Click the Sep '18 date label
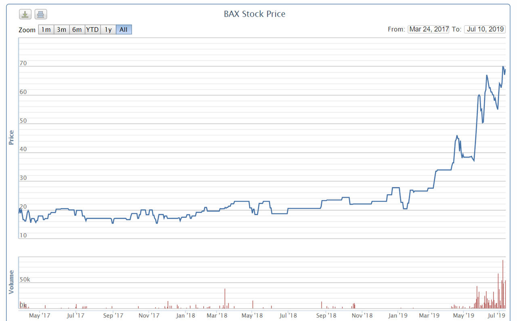The height and width of the screenshot is (321, 517). click(326, 315)
